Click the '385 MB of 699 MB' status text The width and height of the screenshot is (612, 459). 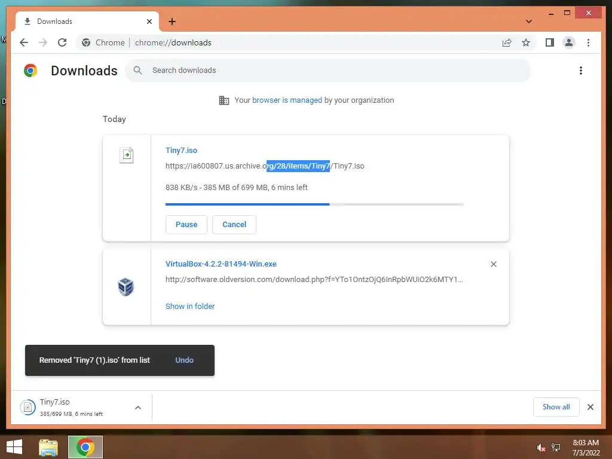tap(235, 187)
